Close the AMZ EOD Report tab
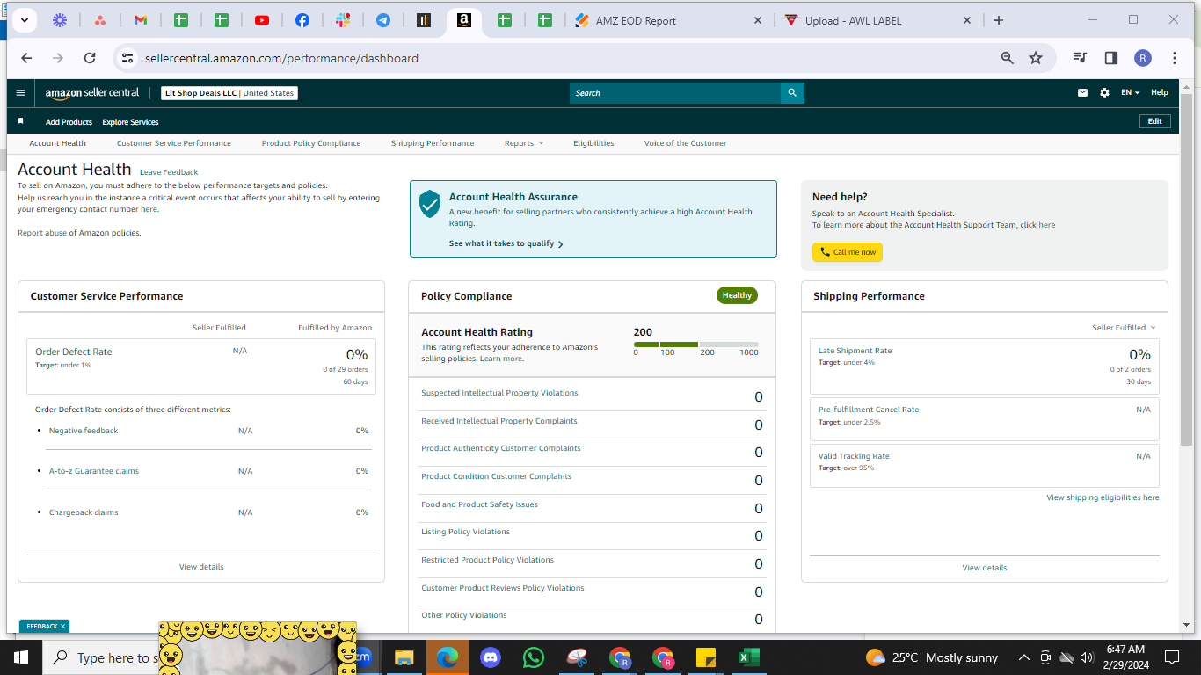This screenshot has width=1201, height=675. tap(758, 20)
